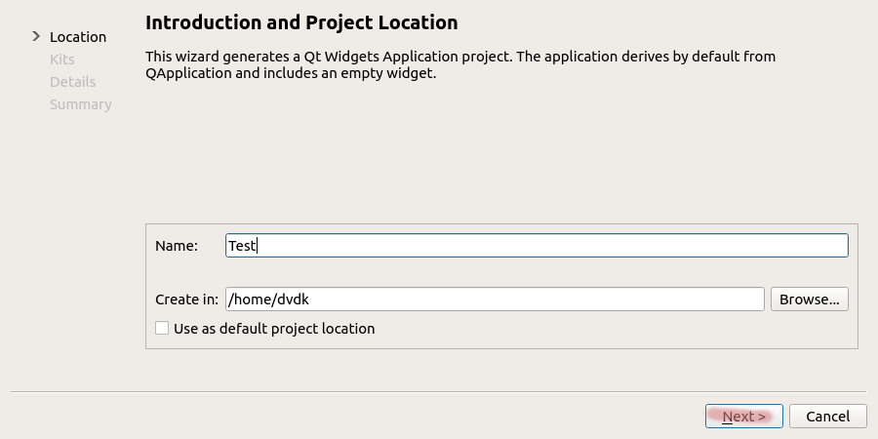Screen dimensions: 878x439
Task: Cancel the project wizard
Action: [x=827, y=417]
